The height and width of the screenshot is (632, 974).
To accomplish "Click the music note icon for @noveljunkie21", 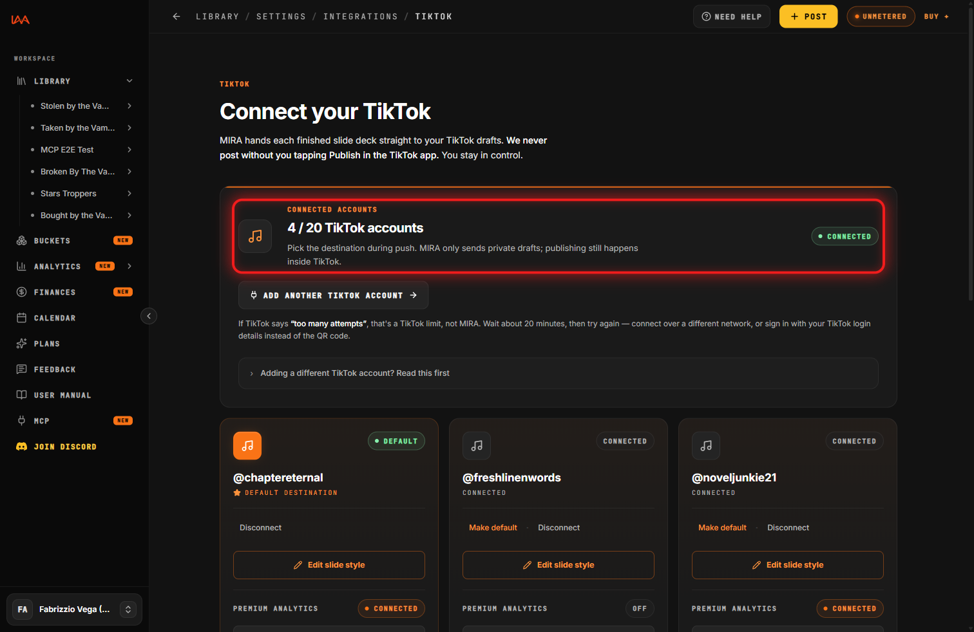I will pyautogui.click(x=706, y=445).
